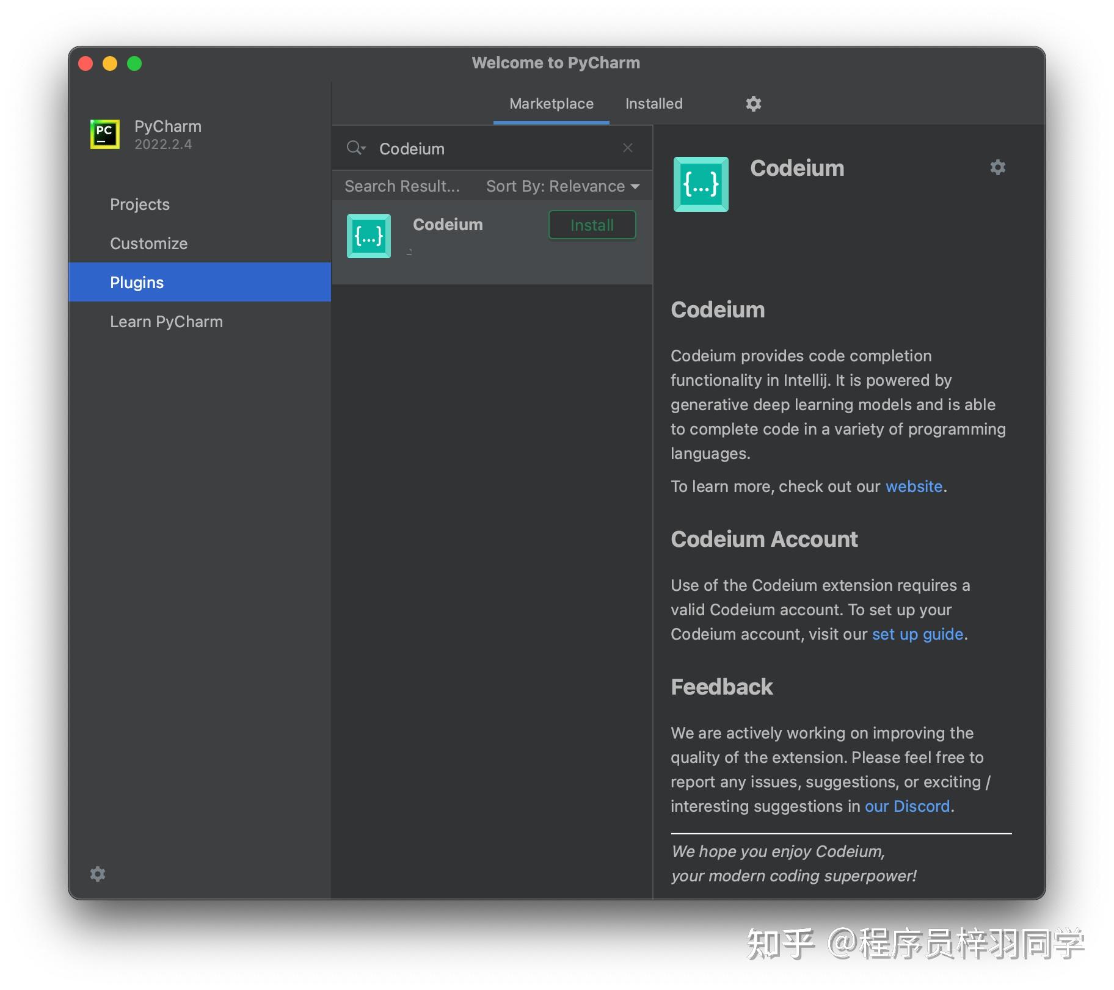Click the PyCharm 2022.2.4 version text
This screenshot has width=1114, height=990.
(163, 145)
